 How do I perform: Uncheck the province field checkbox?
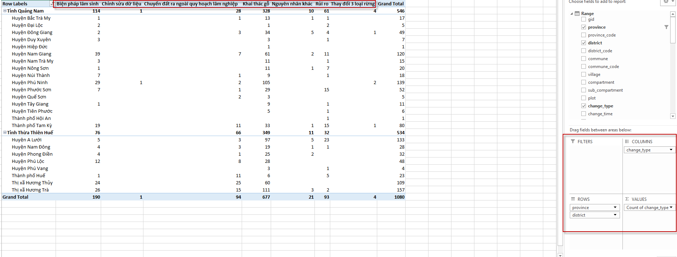pos(584,27)
